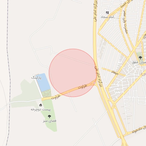Select the icon above پیست دوچرخه label
Viewport: 146px width, 146px height.
(x=40, y=105)
